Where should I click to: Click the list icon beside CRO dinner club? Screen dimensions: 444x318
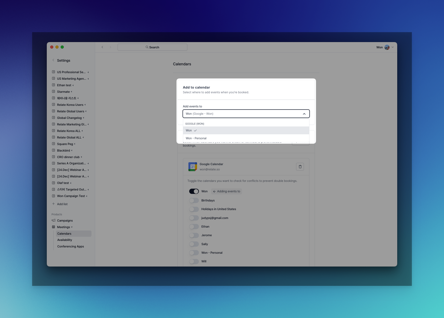pos(53,157)
